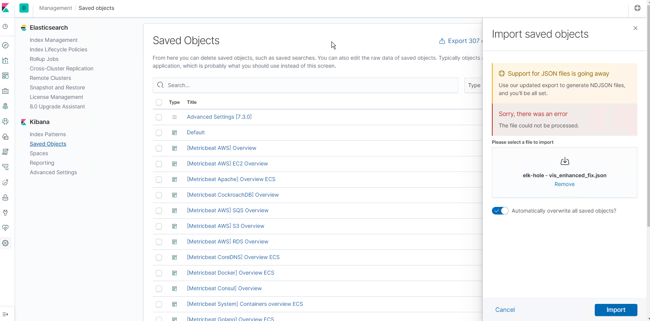This screenshot has height=321, width=650.
Task: Check the [Metricbeat AWS] Overview row checkbox
Action: pos(159,148)
